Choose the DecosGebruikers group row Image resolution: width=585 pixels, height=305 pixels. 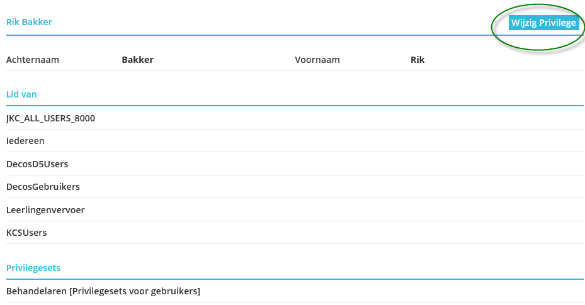click(x=43, y=187)
